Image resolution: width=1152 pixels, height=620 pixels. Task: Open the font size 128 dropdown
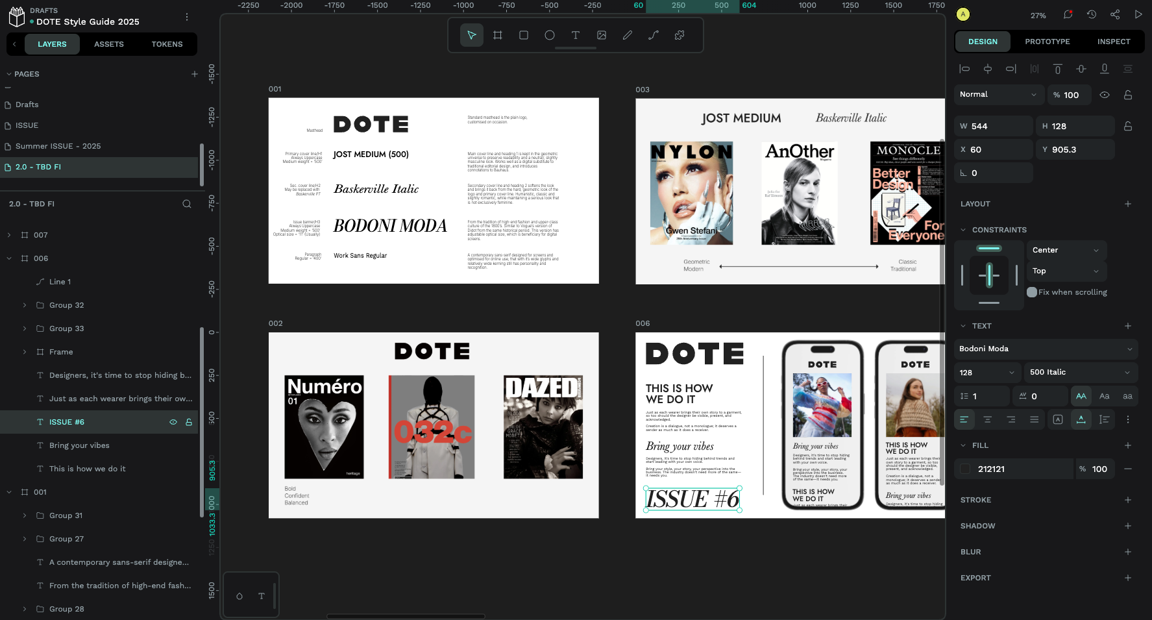987,372
